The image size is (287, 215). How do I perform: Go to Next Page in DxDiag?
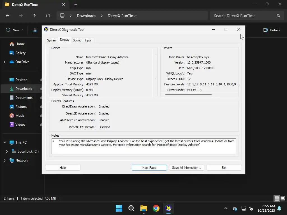[149, 168]
